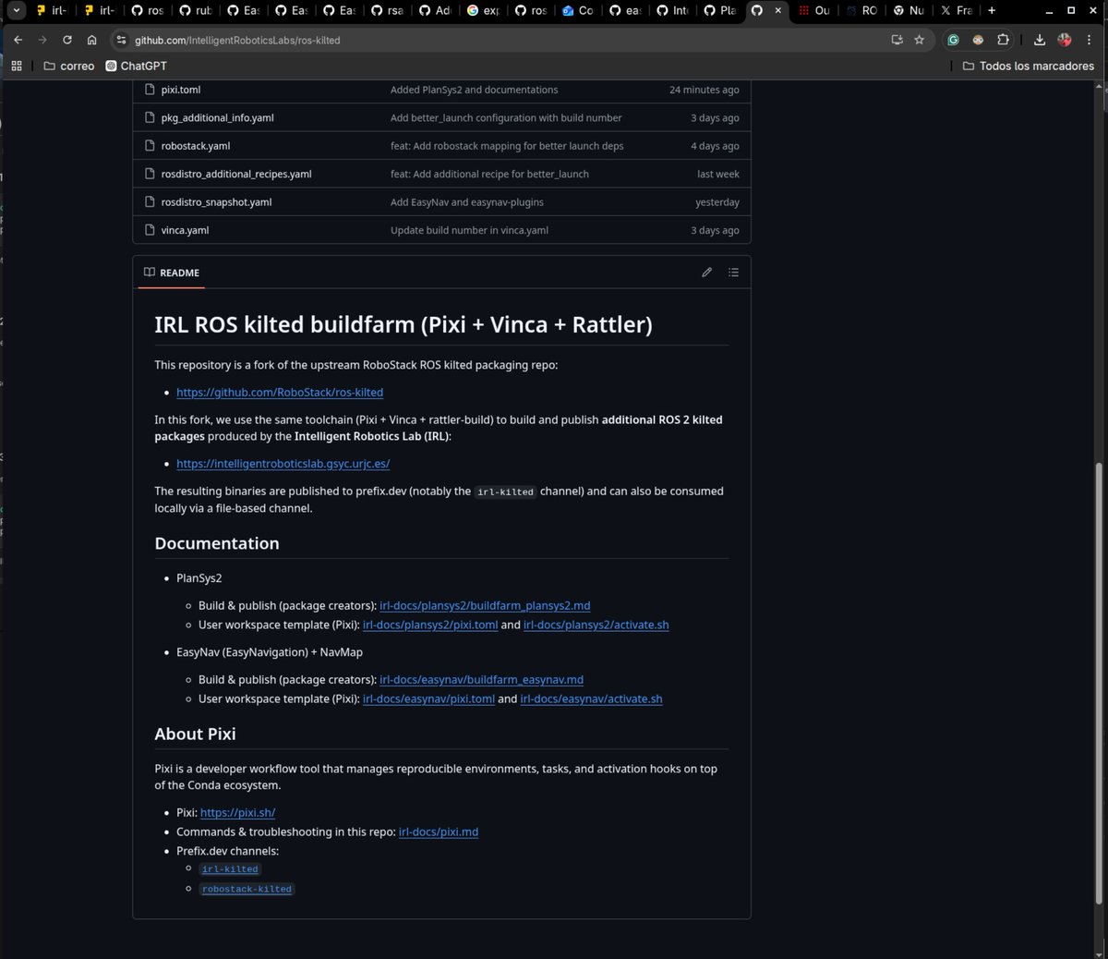The width and height of the screenshot is (1108, 959).
Task: Open irl-docs/plansys2/activate.sh link
Action: tap(596, 625)
